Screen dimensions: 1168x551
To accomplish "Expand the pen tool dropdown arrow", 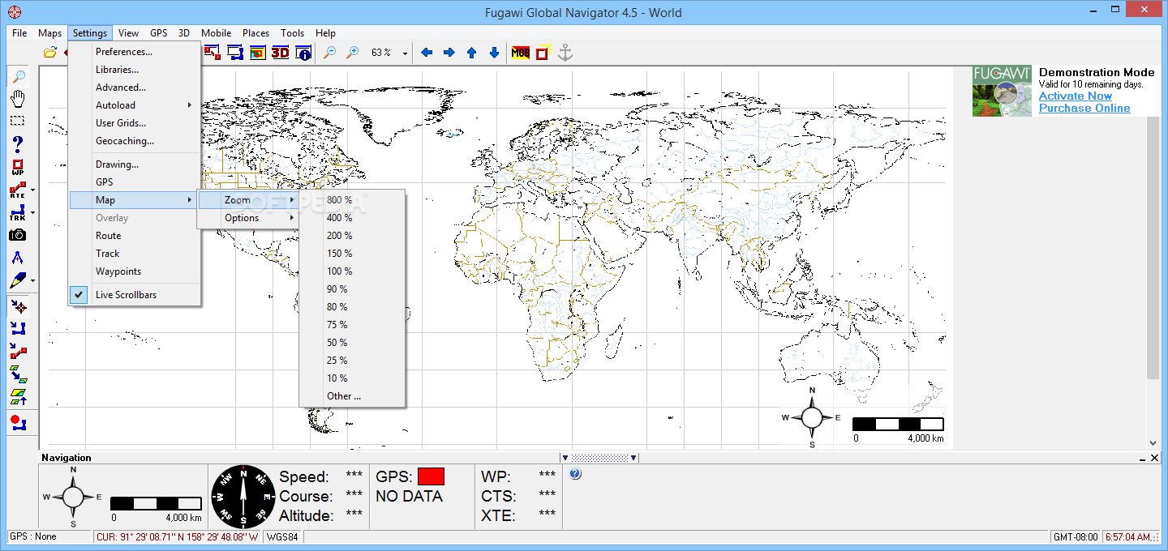I will [x=32, y=280].
